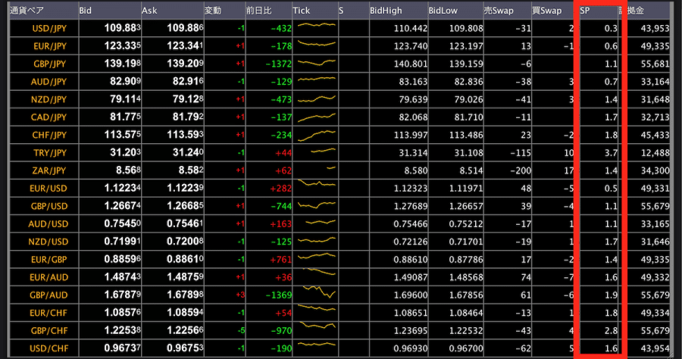This screenshot has width=682, height=359.
Task: Sort by the Ask column header
Action: 173,11
